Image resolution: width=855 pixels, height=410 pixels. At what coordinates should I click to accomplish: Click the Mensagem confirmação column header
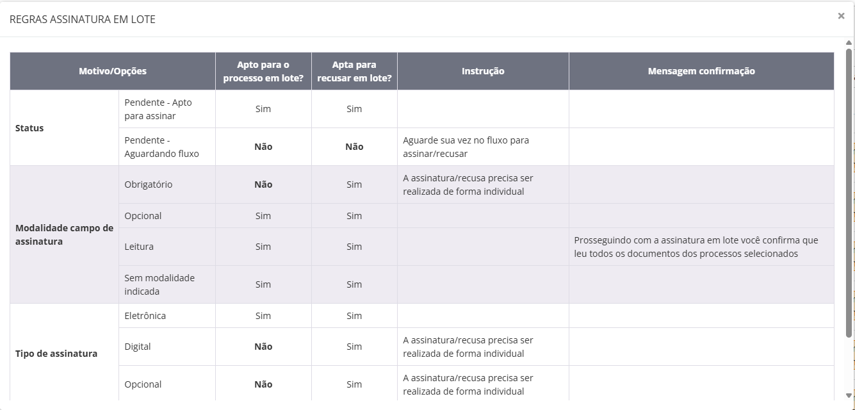coord(701,71)
